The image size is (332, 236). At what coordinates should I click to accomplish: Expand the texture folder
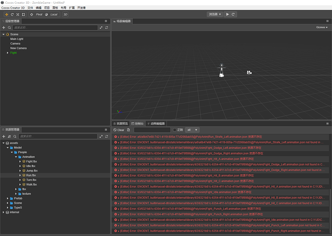point(16,194)
